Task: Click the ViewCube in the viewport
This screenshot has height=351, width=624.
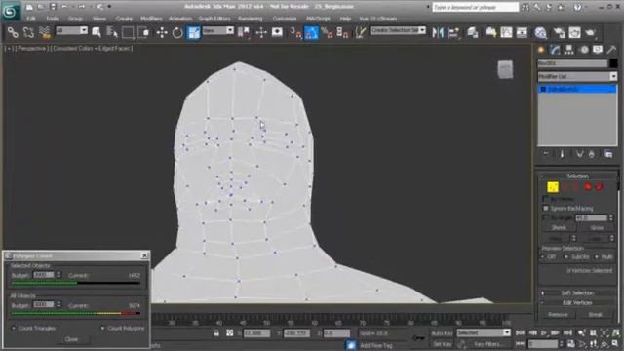Action: tap(505, 69)
